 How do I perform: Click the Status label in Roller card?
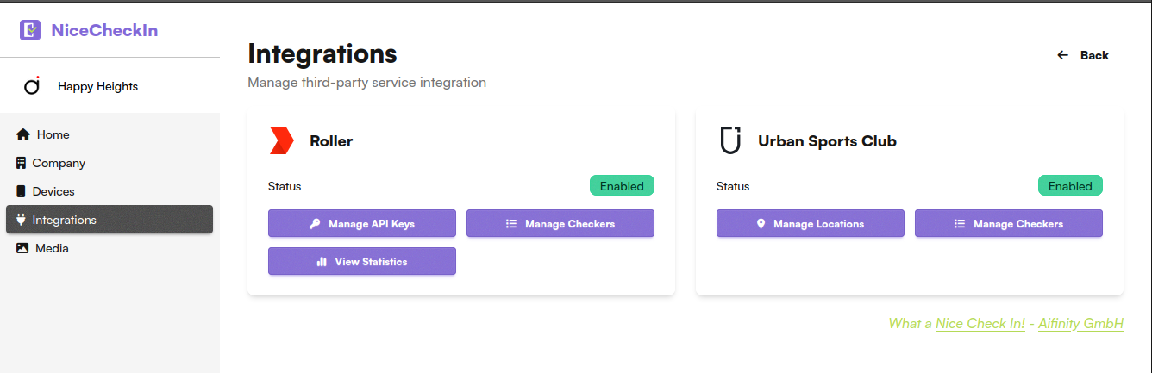tap(285, 186)
